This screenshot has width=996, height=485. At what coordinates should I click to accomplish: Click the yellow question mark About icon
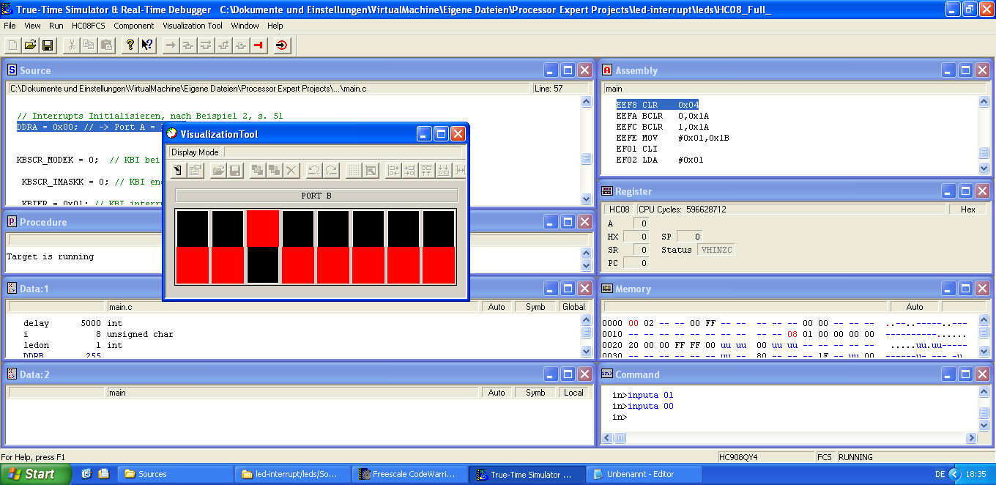pos(130,45)
